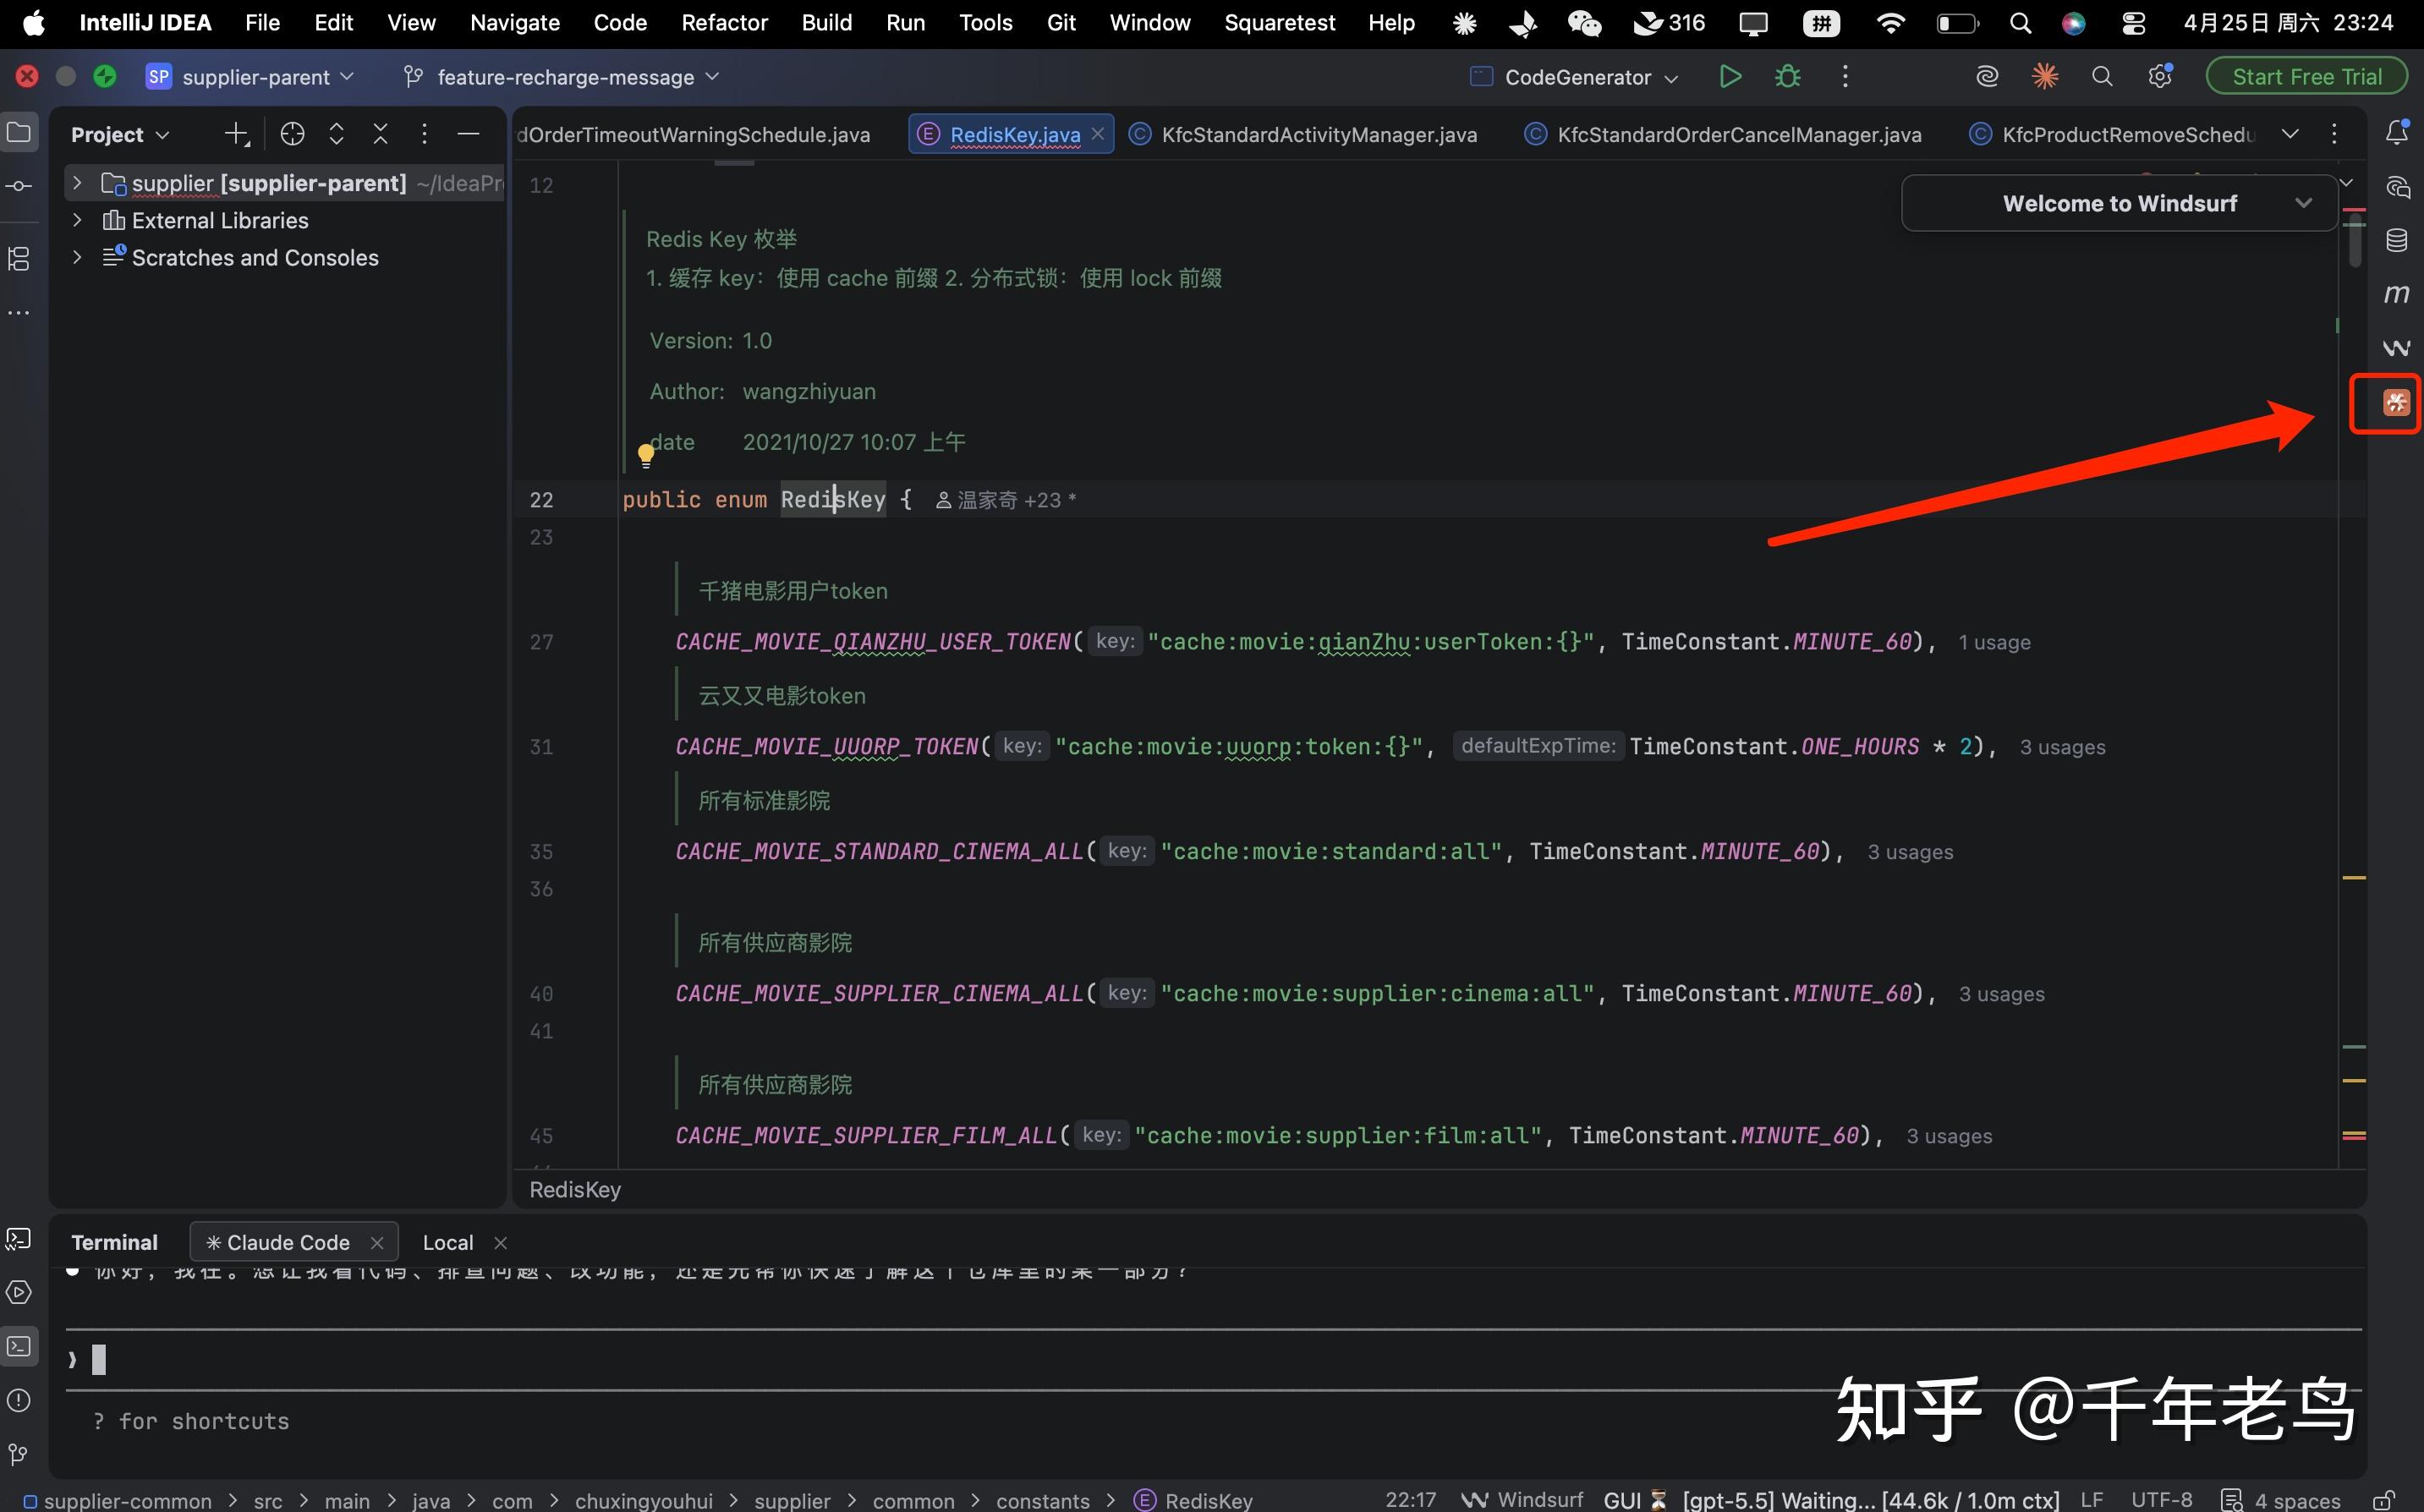
Task: Click the lightbulb intention icon in editor gutter
Action: pyautogui.click(x=646, y=456)
